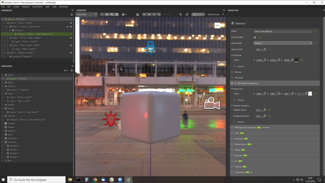This screenshot has height=183, width=325.
Task: Expand the Textures group in Resources
Action: pos(2,124)
